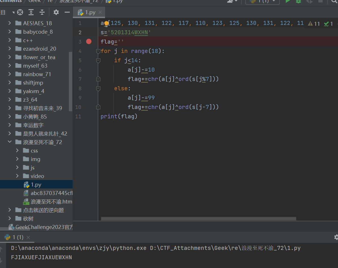Open project panel settings gear
Image resolution: width=338 pixels, height=268 pixels.
[x=56, y=12]
